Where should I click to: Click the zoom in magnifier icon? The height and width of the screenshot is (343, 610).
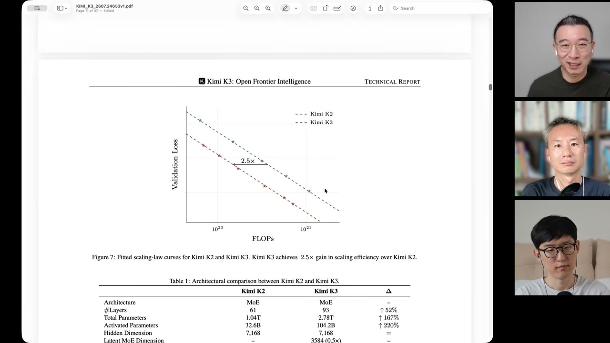click(x=268, y=8)
